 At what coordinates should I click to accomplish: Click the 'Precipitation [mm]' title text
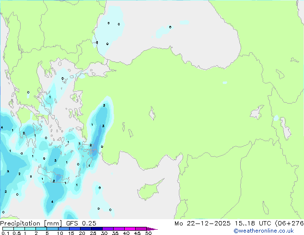[x=31, y=223]
